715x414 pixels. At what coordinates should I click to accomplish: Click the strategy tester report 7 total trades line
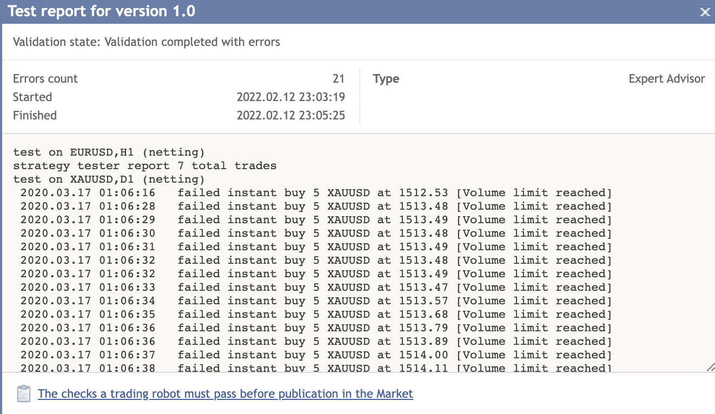pos(145,166)
